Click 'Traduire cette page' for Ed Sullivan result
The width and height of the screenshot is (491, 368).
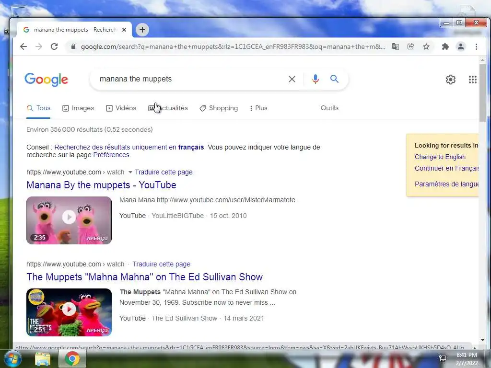point(161,264)
